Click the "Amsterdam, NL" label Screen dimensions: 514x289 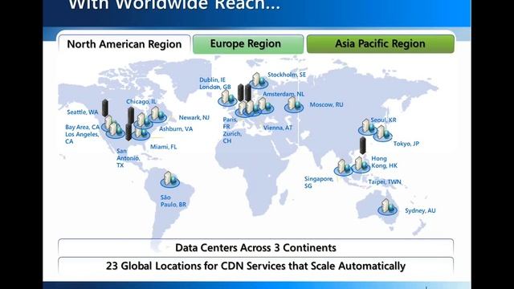284,94
